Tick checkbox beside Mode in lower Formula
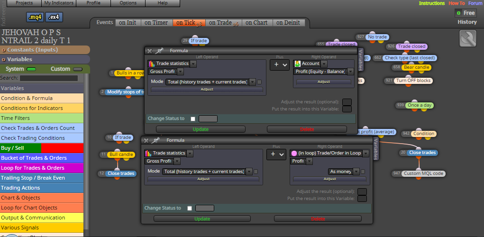 256,172
